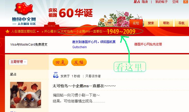The width and height of the screenshot is (189, 112).
Task: Click the 德国中文网 site logo
Action: tap(24, 14)
